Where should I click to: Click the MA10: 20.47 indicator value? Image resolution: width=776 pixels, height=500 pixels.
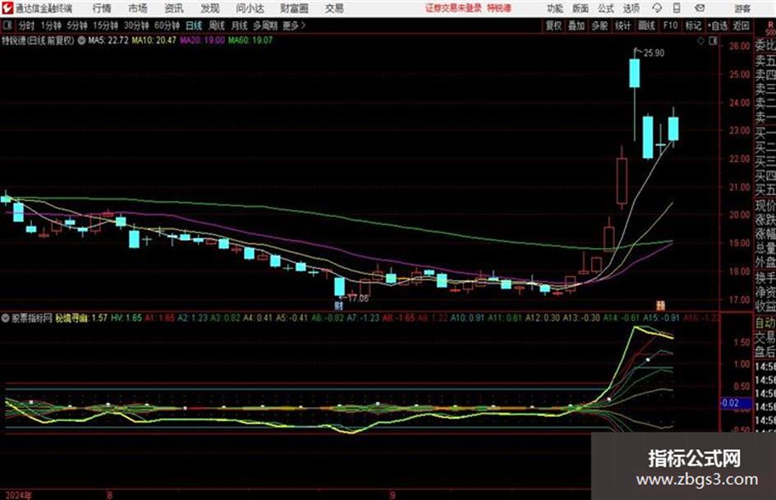[x=154, y=40]
